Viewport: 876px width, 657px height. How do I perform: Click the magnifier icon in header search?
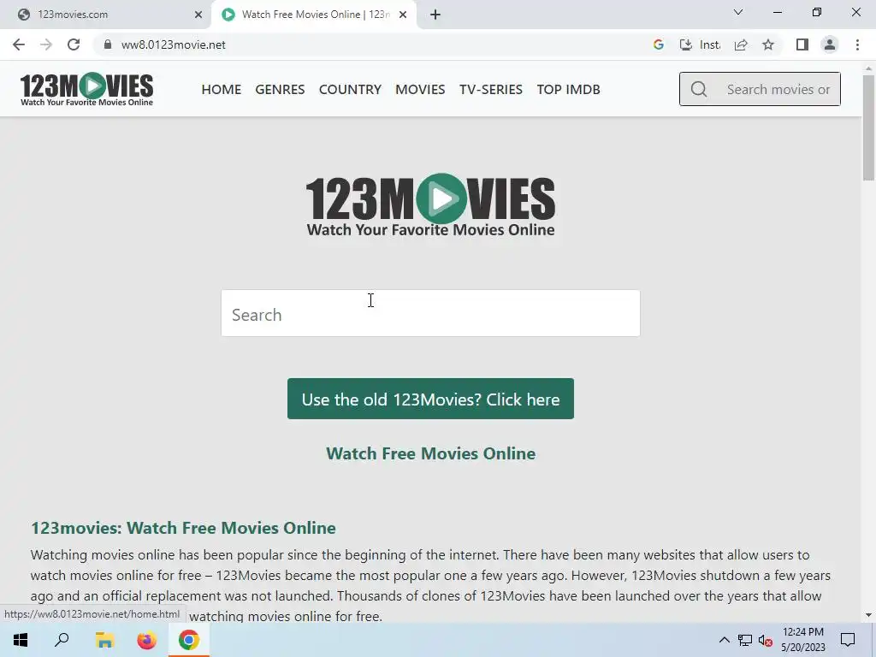(698, 89)
